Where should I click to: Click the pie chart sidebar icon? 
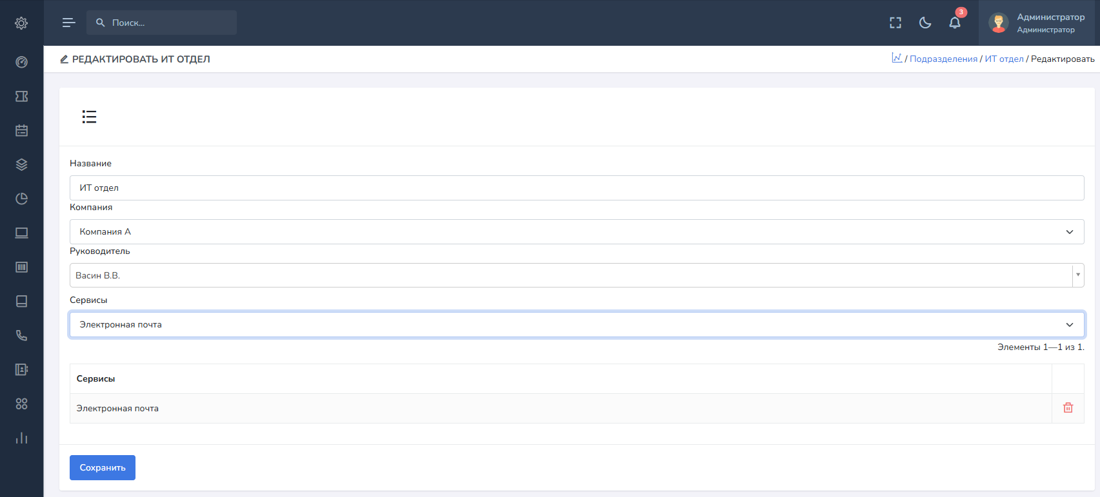(21, 199)
